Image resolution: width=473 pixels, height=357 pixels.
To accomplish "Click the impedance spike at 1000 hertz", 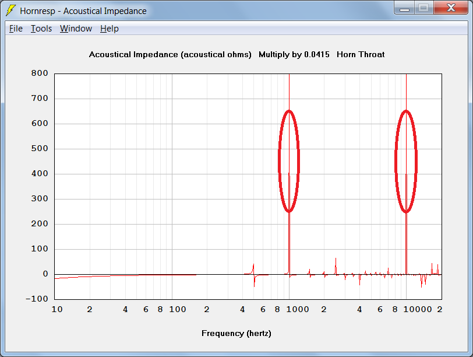I will [290, 174].
